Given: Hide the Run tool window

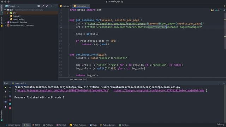Looking at the screenshot, I should [224, 83].
